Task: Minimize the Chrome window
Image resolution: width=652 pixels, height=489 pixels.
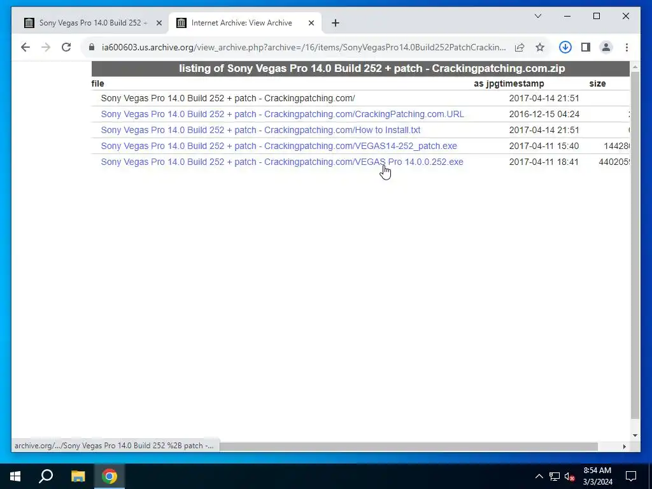Action: (x=567, y=16)
